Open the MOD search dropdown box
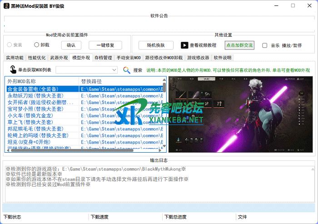The height and width of the screenshot is (224, 318). tap(87, 70)
